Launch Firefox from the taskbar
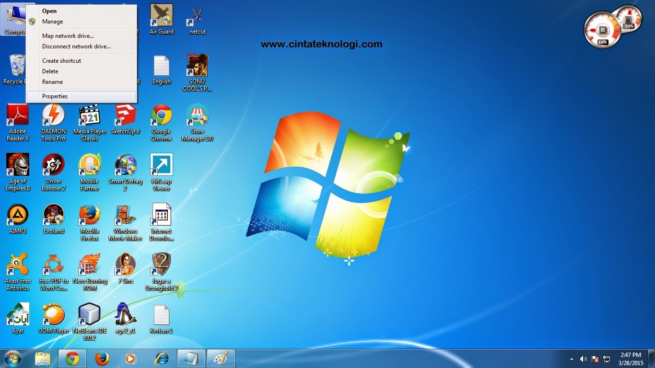 click(x=102, y=358)
